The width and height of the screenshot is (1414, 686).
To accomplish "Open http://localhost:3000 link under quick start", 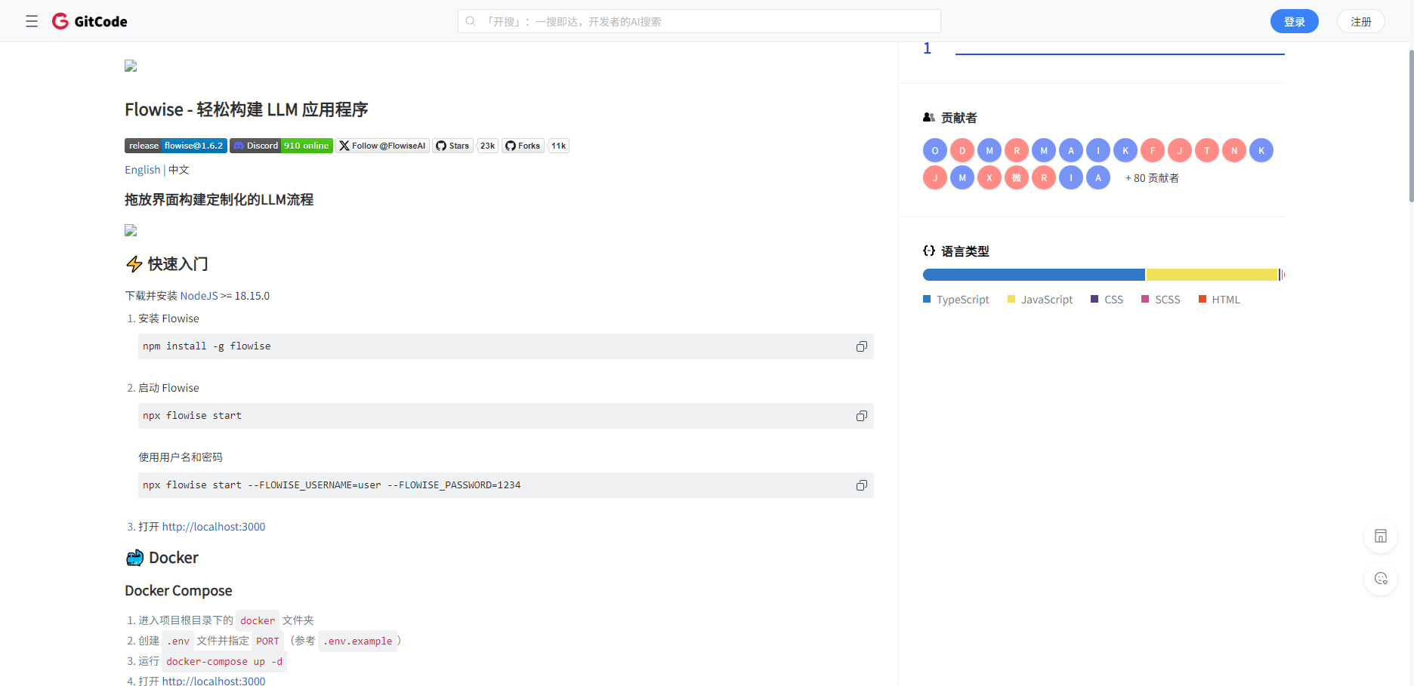I will [x=214, y=527].
